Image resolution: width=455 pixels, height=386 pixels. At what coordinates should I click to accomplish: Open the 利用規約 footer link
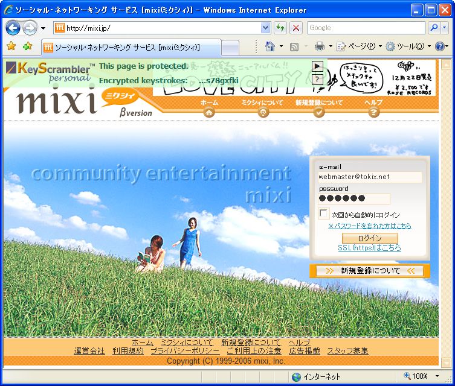[128, 351]
